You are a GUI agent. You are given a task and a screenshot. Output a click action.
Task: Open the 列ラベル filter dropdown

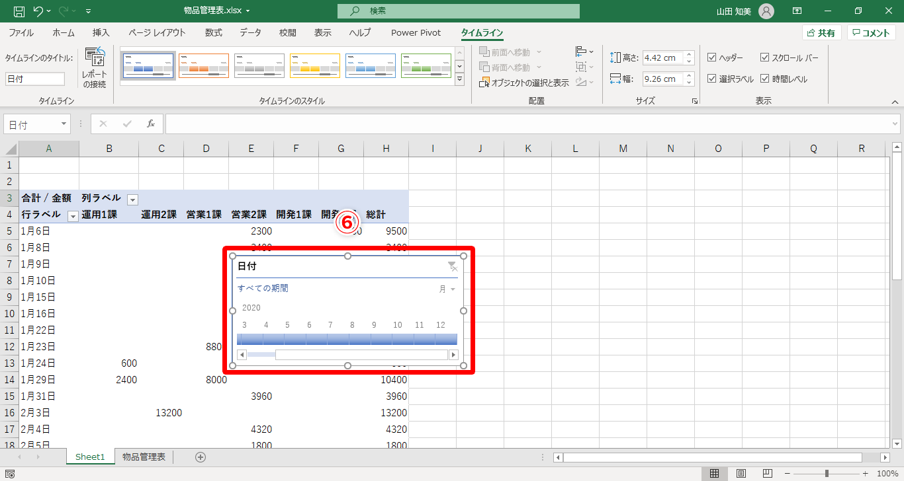[132, 199]
